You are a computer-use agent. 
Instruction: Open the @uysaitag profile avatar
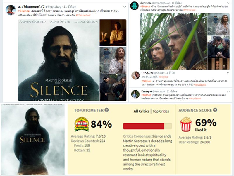coord(11,10)
